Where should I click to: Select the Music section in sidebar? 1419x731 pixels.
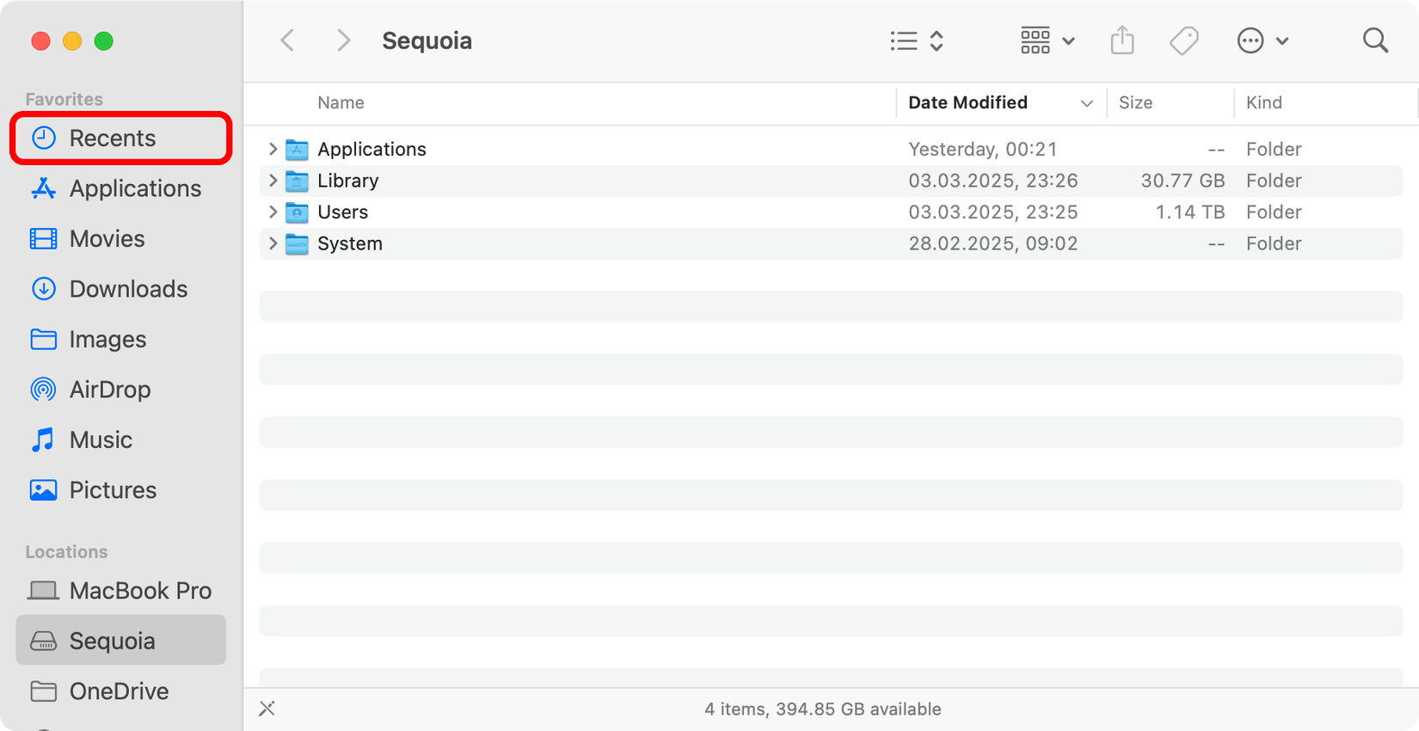click(101, 439)
